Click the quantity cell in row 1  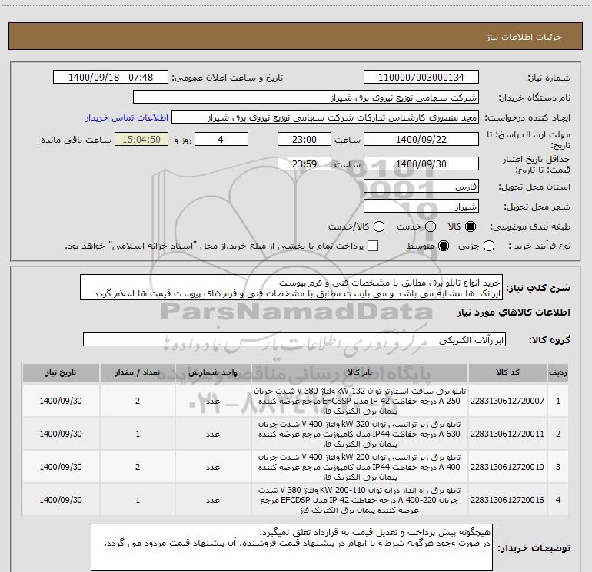(138, 401)
